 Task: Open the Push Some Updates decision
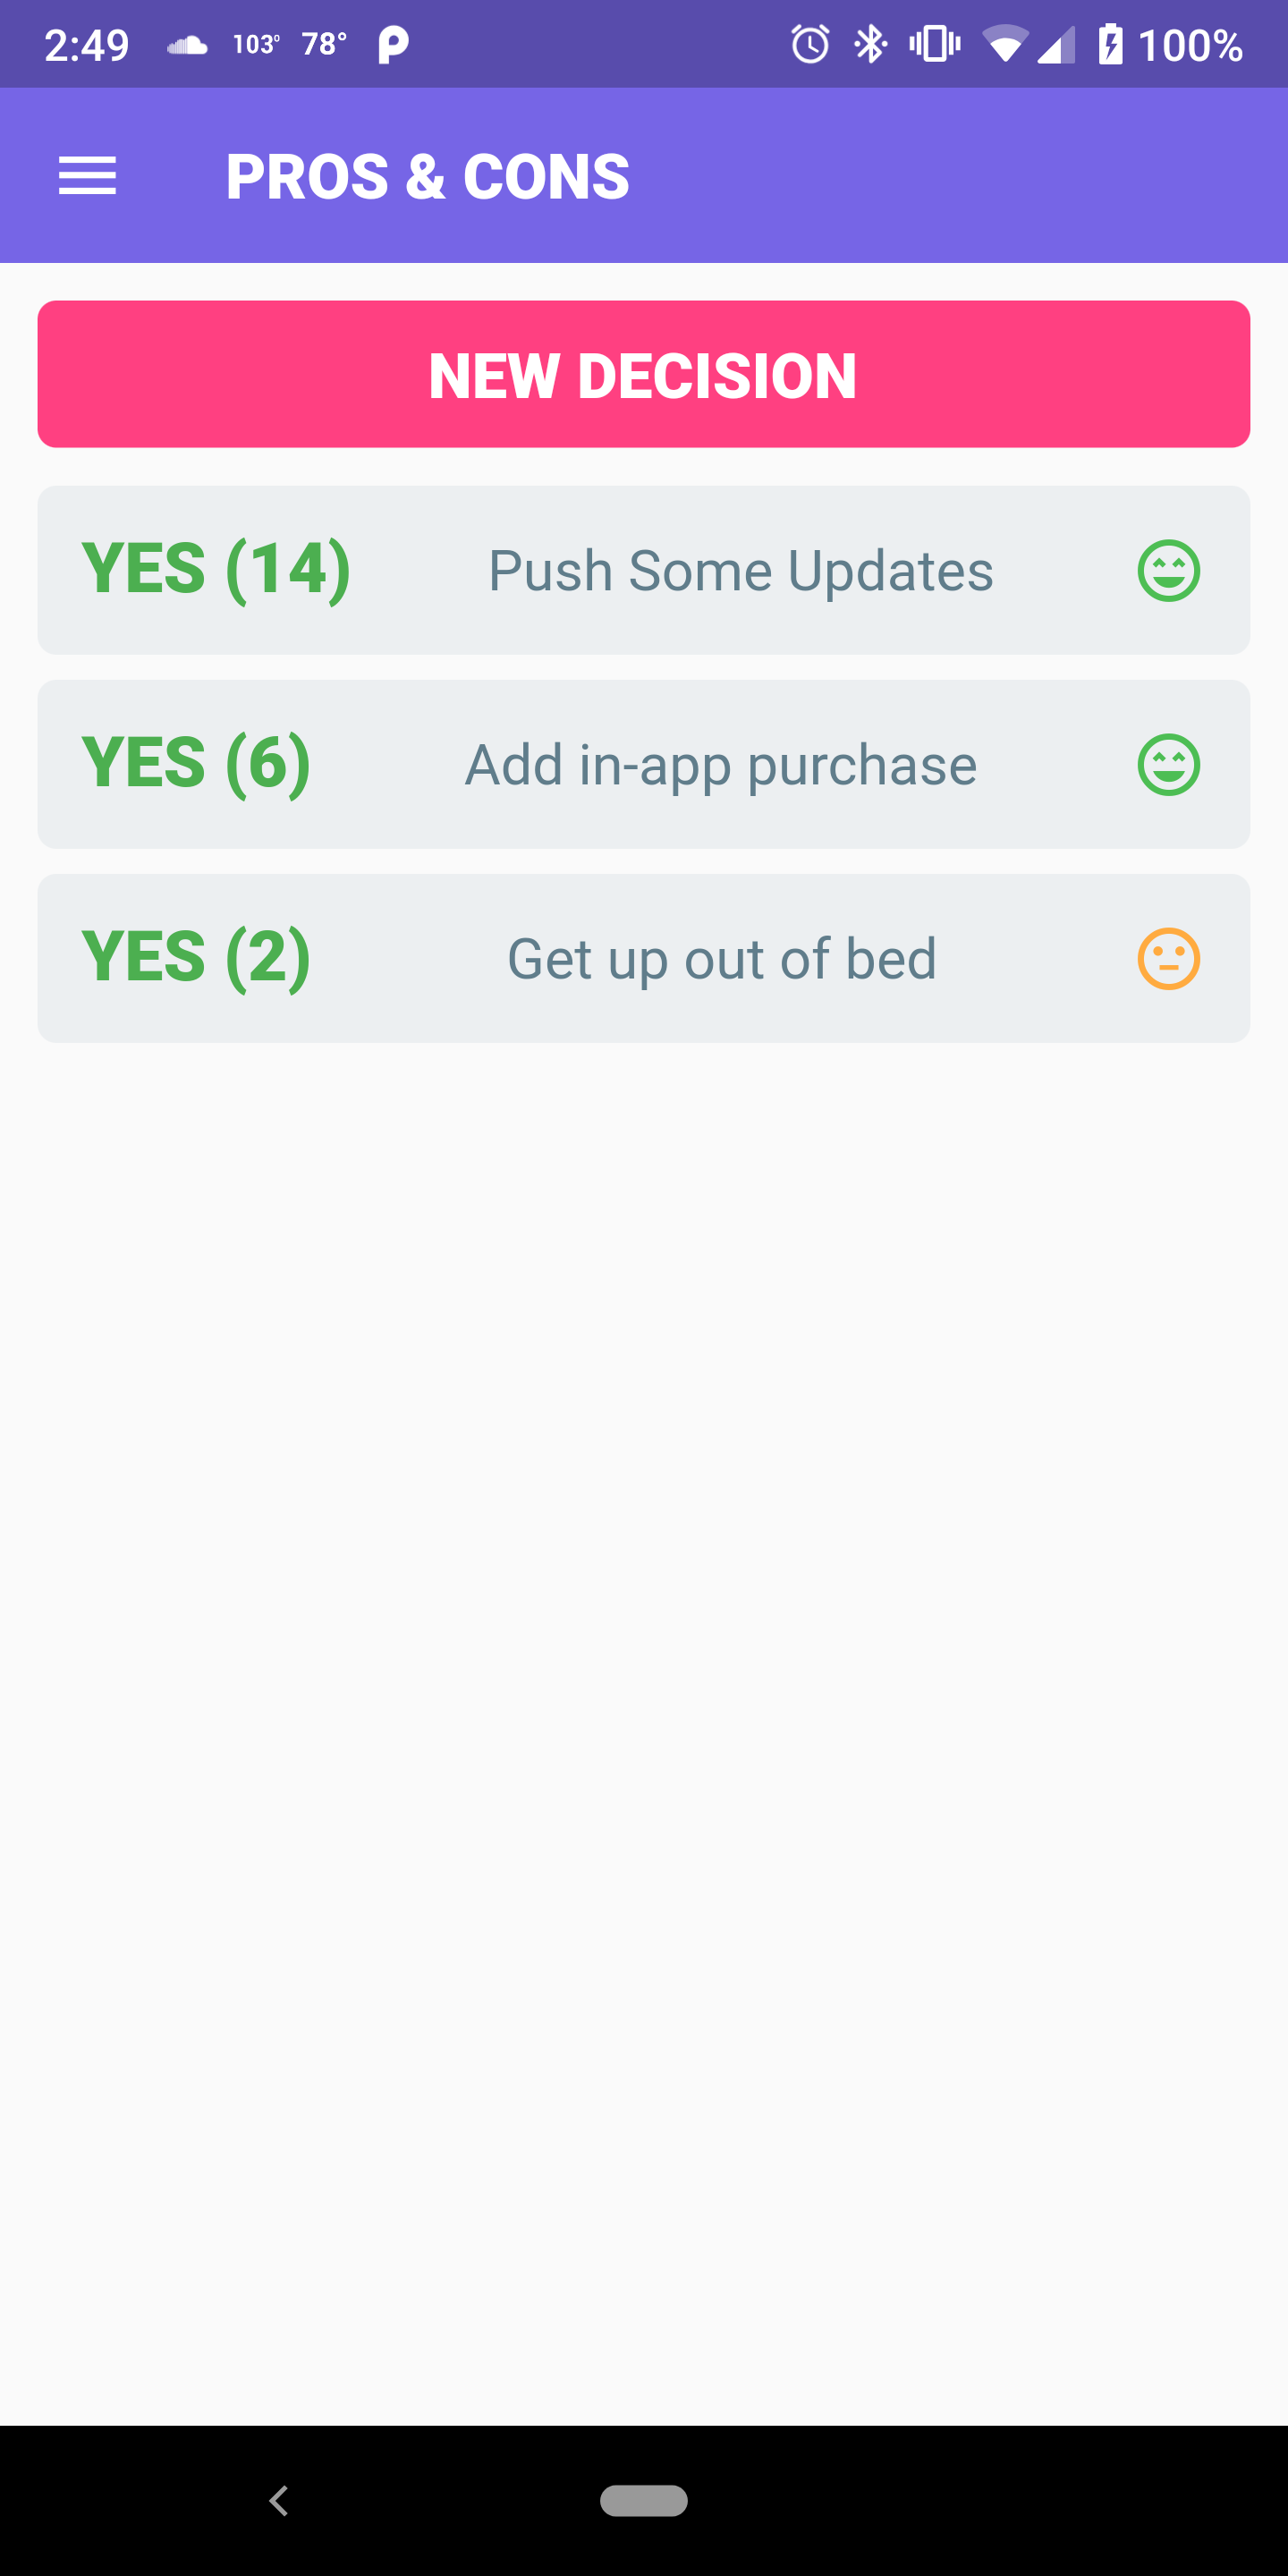740,571
